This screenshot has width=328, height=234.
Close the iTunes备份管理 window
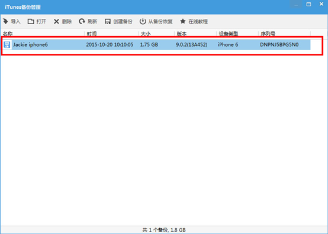point(321,4)
